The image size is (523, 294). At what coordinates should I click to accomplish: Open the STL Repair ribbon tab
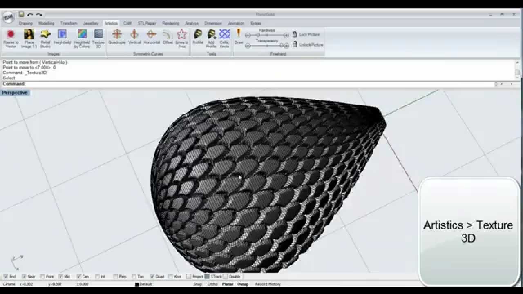click(x=147, y=23)
